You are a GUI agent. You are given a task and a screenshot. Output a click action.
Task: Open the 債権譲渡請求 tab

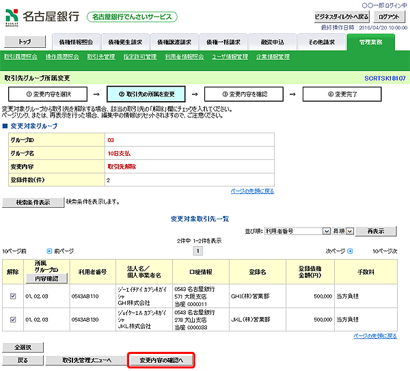[x=174, y=42]
